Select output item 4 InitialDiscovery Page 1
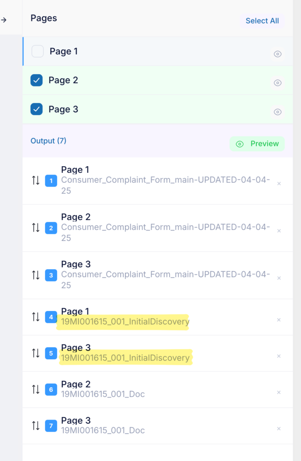 [157, 317]
